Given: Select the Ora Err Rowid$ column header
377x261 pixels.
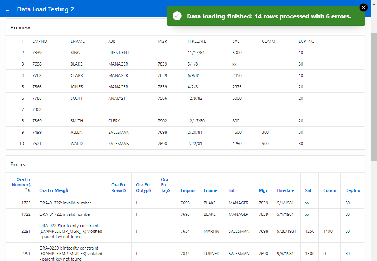Looking at the screenshot, I should [x=119, y=188].
